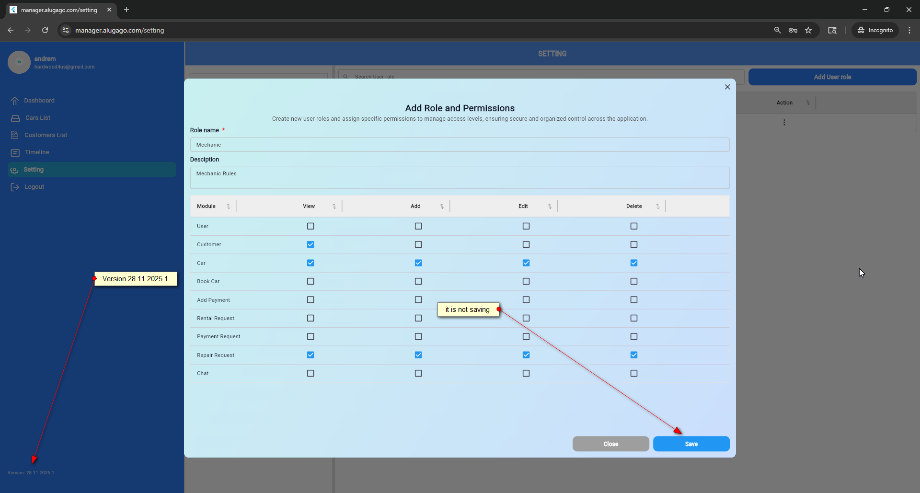Close the Add Role dialog with X icon
The image size is (920, 493).
727,87
